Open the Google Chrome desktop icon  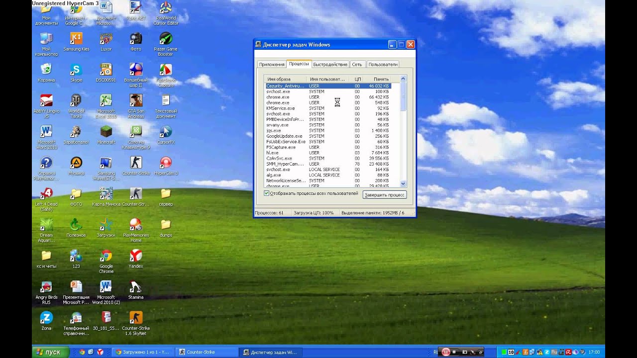pos(106,262)
